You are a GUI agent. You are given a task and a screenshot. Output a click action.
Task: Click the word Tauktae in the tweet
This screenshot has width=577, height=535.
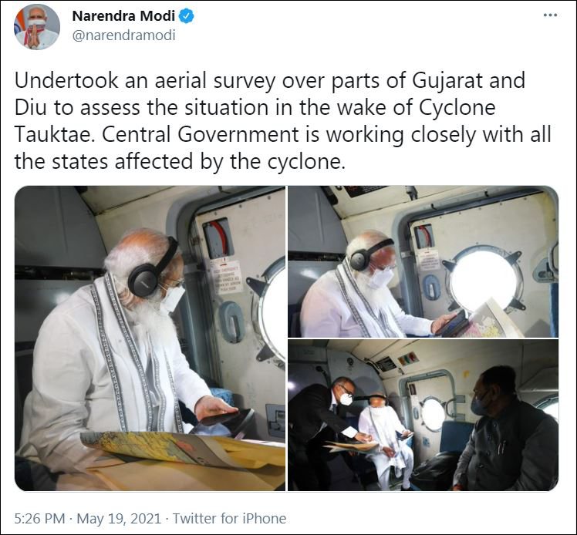click(53, 135)
